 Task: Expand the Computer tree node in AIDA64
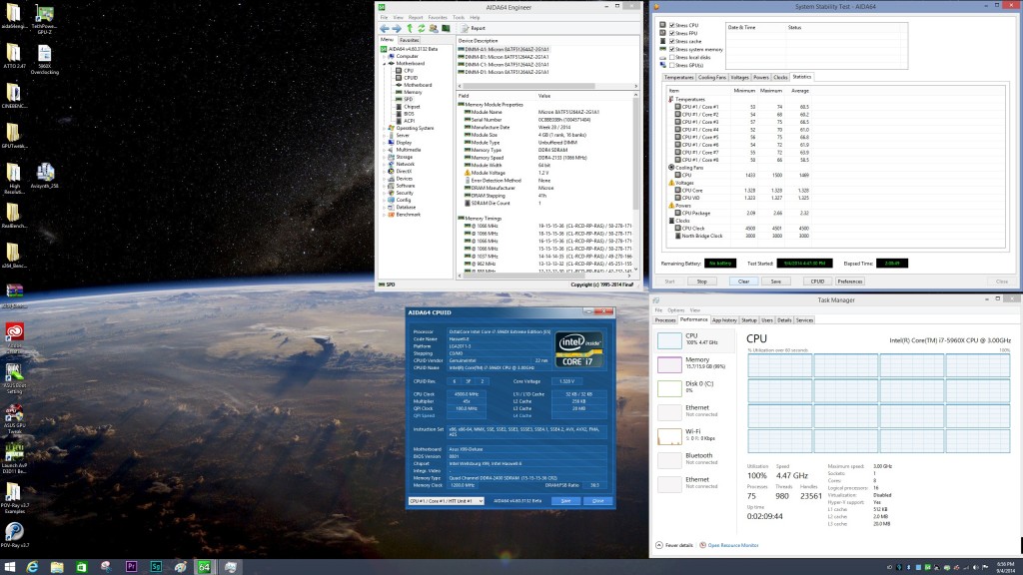(385, 56)
